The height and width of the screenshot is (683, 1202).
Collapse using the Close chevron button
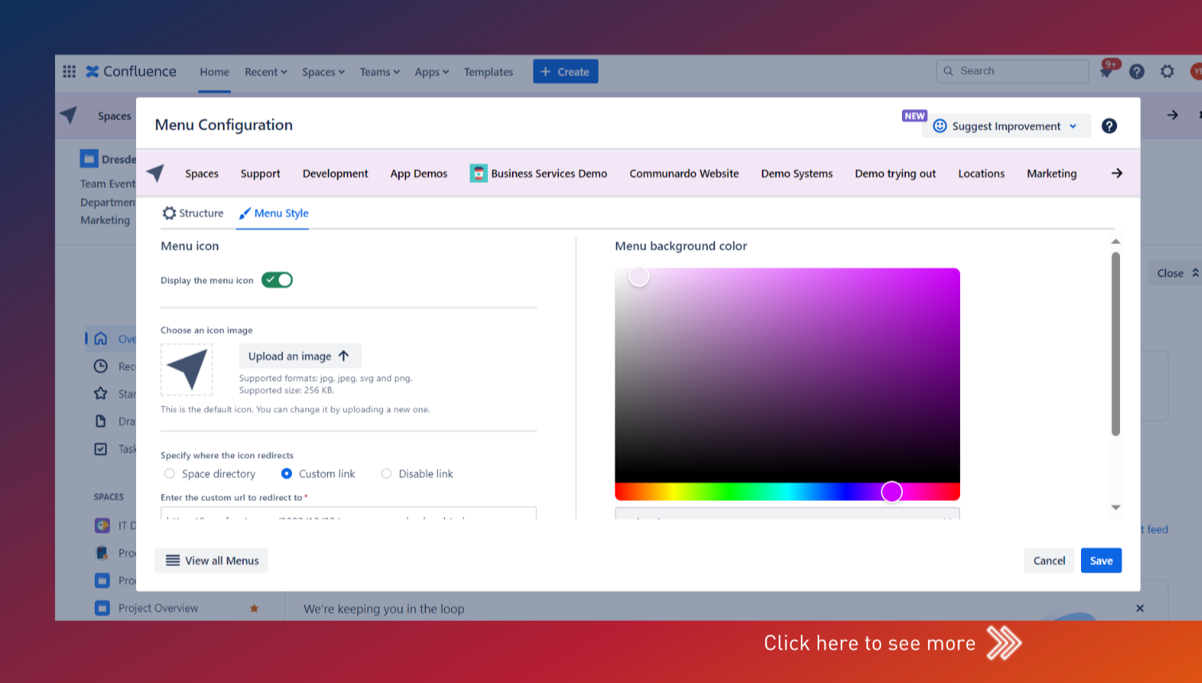[1177, 273]
